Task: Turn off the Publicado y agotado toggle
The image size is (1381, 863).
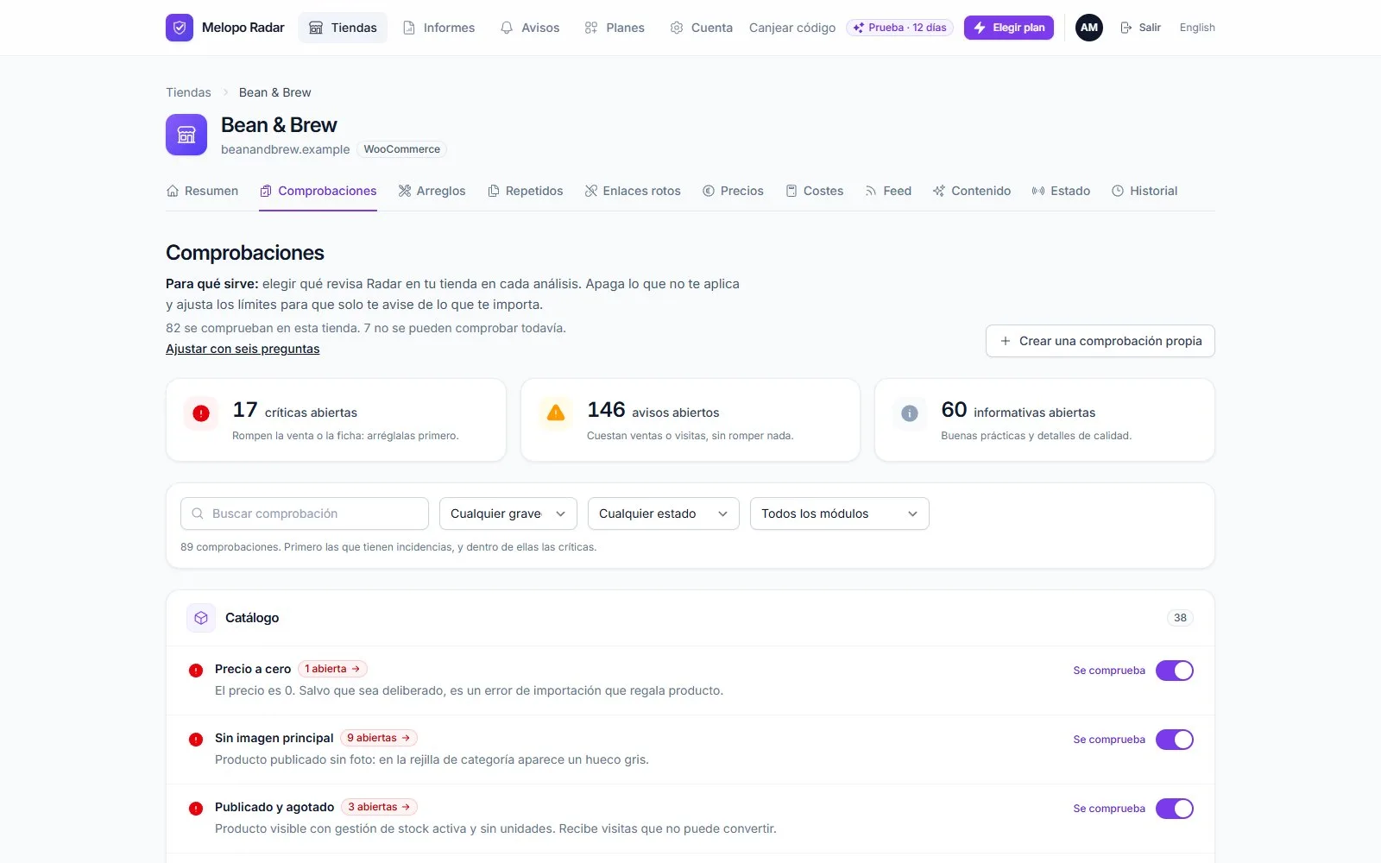Action: click(1175, 809)
